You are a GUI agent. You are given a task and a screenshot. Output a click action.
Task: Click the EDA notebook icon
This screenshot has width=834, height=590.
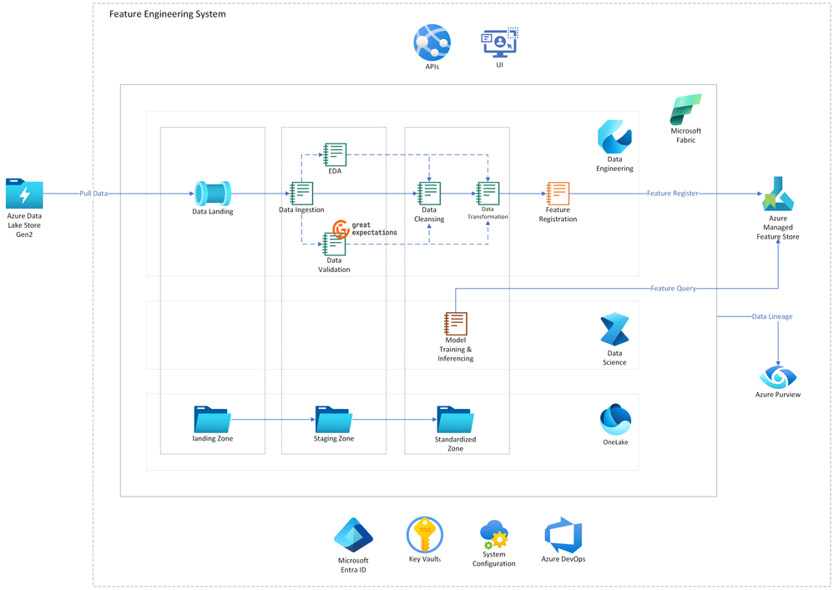[x=335, y=154]
